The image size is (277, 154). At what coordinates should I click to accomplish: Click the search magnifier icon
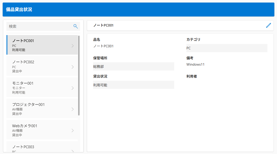click(x=76, y=26)
